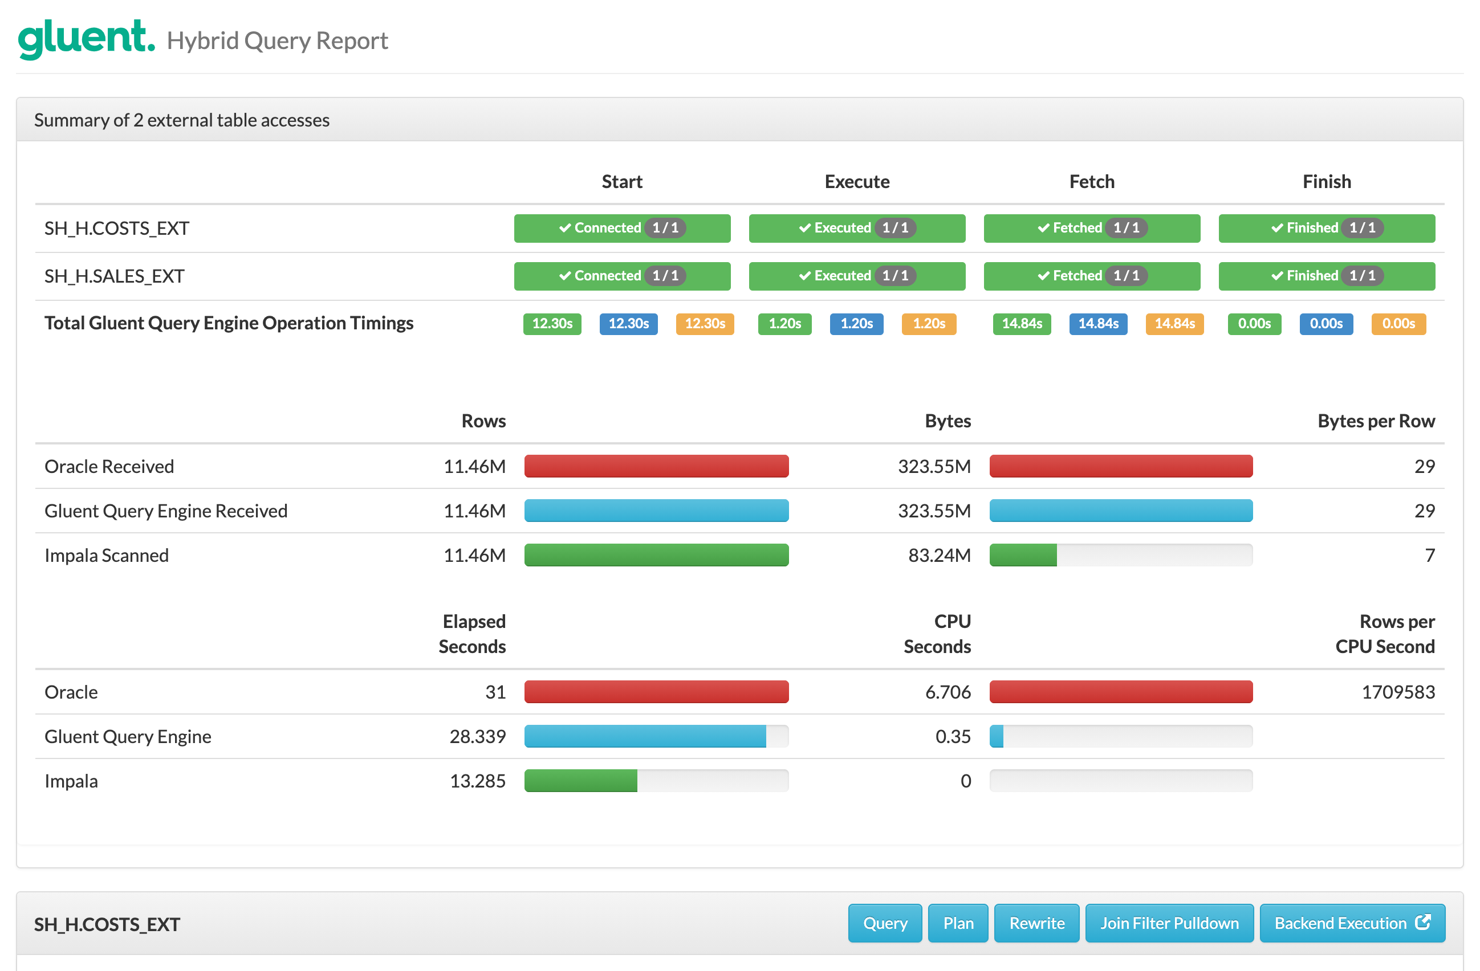Click the Oracle Received rows red bar
The width and height of the screenshot is (1480, 971).
click(657, 466)
